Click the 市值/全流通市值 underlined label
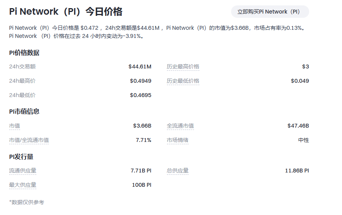Screen dimensions: 342x215 pyautogui.click(x=29, y=140)
